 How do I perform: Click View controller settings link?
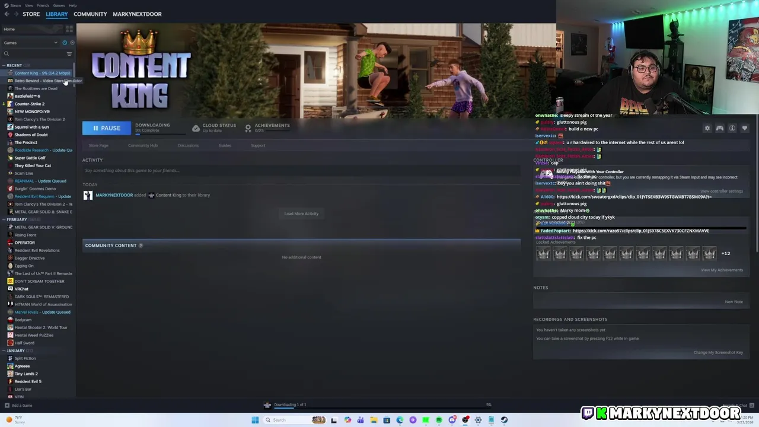tap(722, 191)
